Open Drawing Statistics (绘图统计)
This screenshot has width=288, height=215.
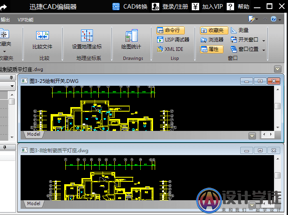pyautogui.click(x=131, y=39)
